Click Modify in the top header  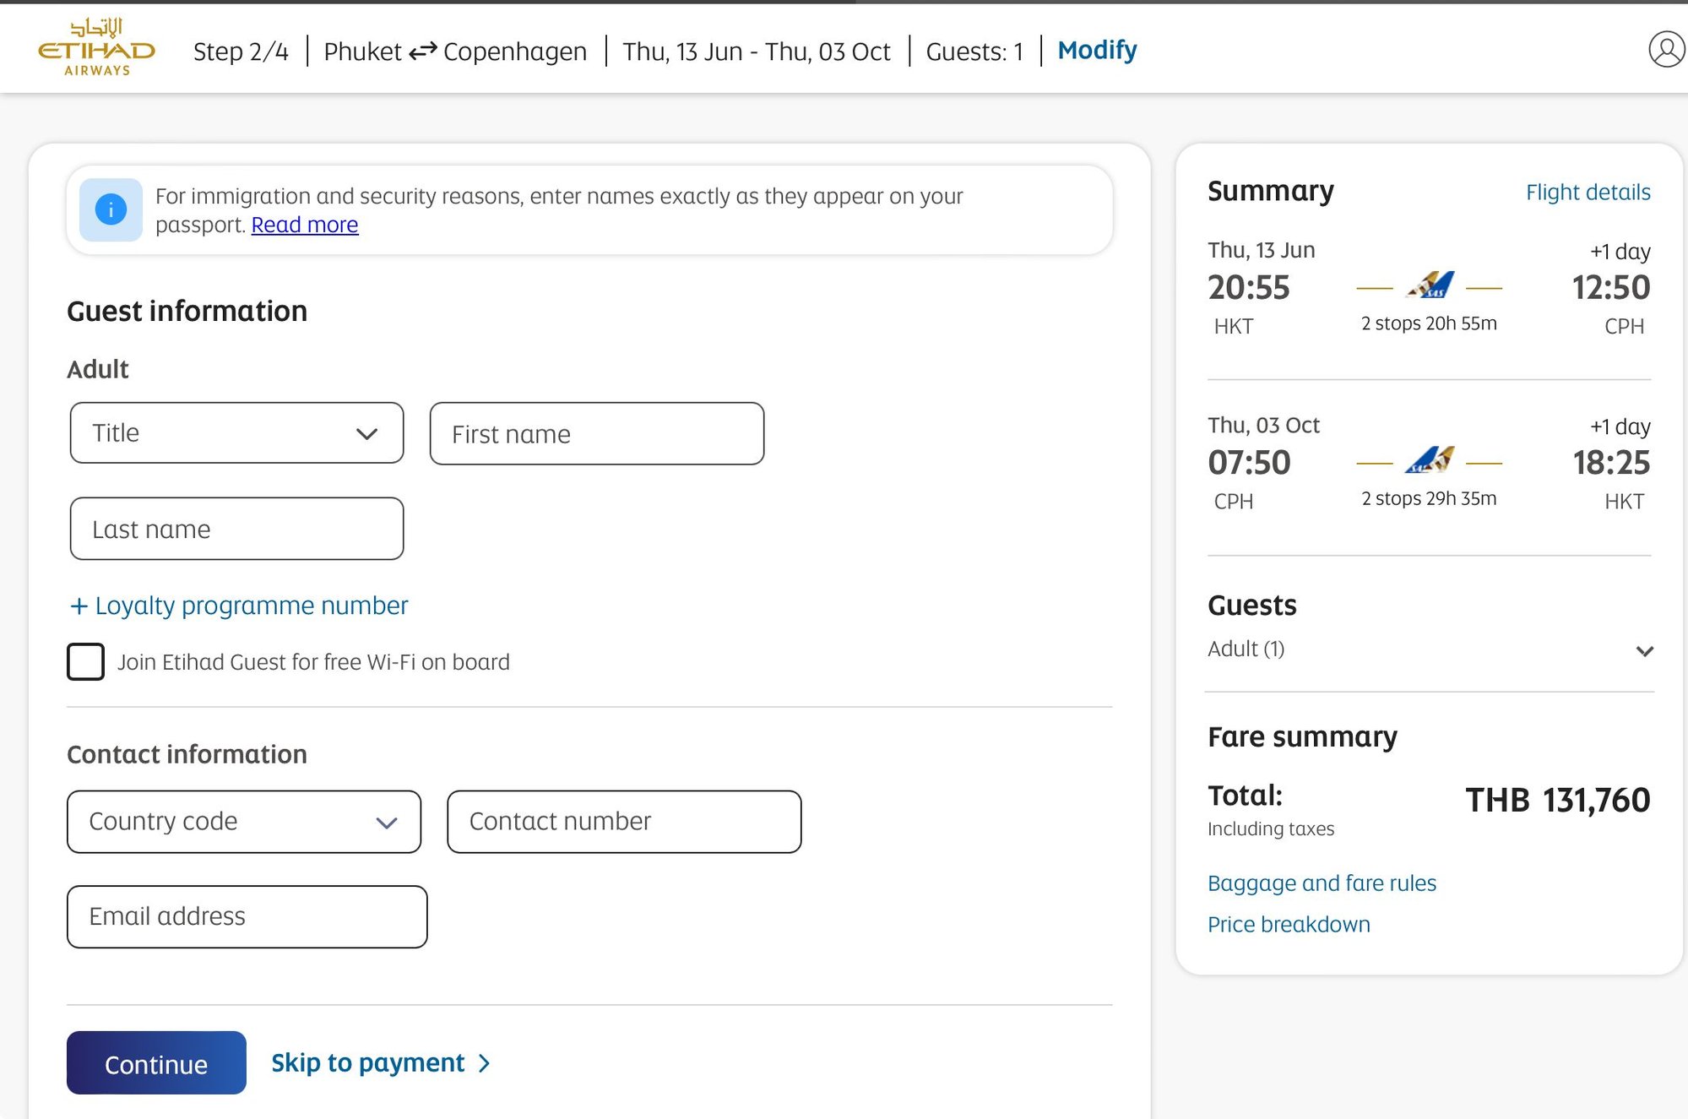[x=1096, y=50]
